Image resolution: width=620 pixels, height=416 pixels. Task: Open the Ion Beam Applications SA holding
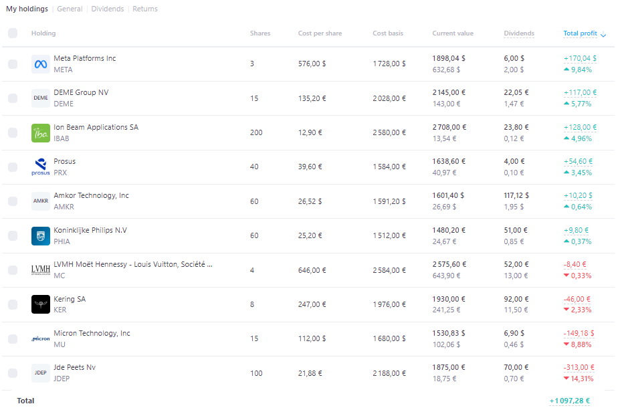tap(96, 127)
